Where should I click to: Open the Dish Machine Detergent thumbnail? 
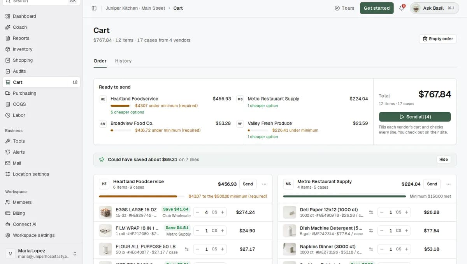tap(290, 231)
